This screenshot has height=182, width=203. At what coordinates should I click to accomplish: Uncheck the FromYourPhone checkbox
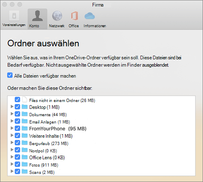pyautogui.click(x=17, y=128)
